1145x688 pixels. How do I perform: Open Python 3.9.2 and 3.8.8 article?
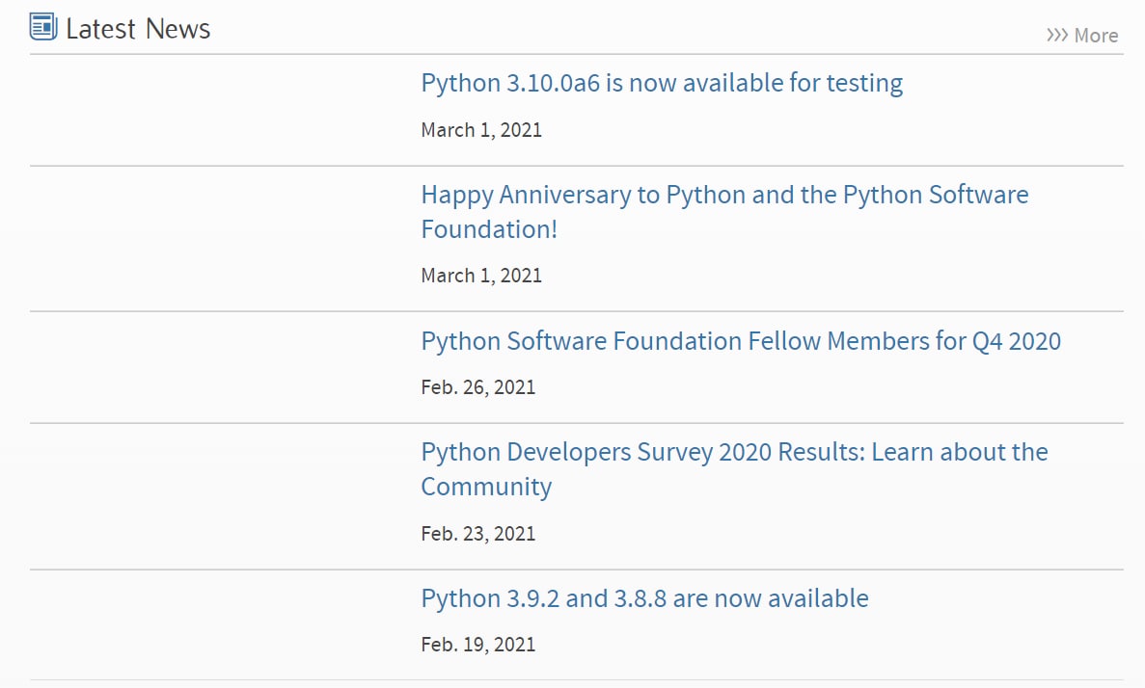644,598
